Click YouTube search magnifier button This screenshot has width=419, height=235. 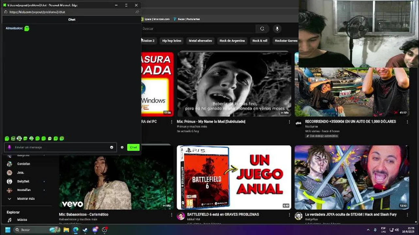(262, 29)
